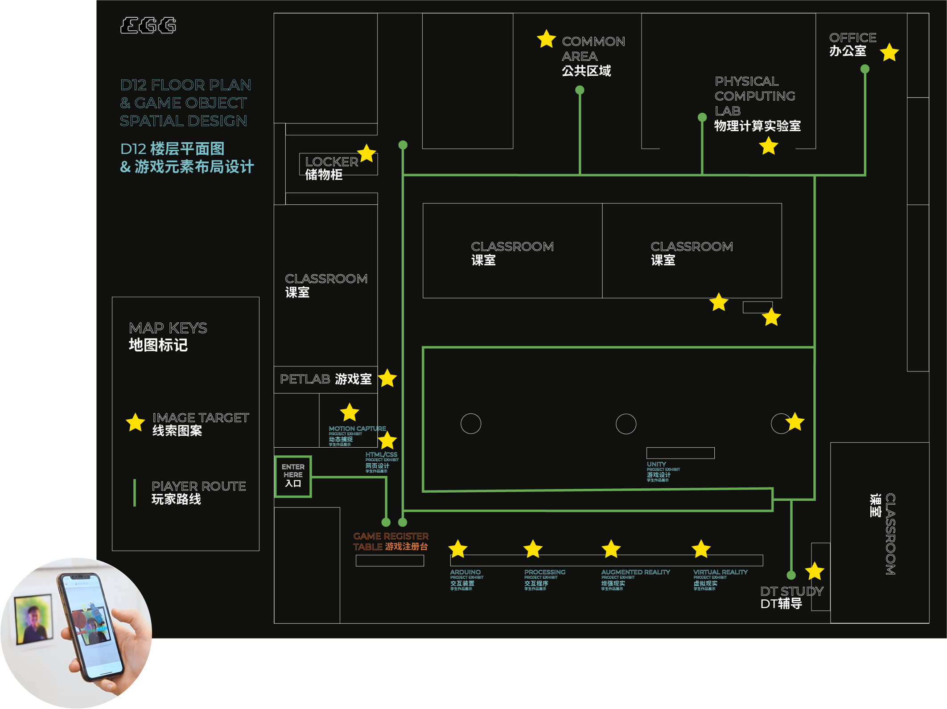The width and height of the screenshot is (947, 709).
Task: Click the green route dot near DT Study
Action: [791, 575]
